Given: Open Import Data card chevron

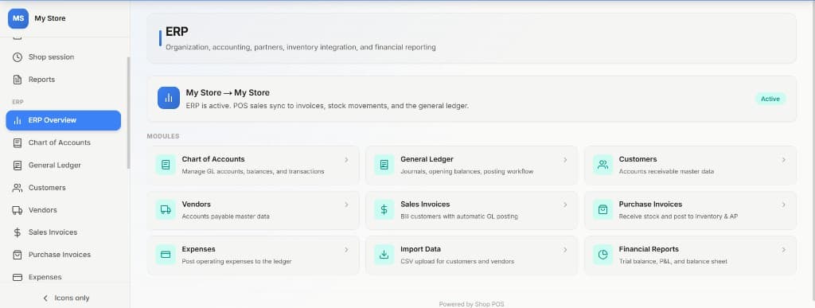Looking at the screenshot, I should pyautogui.click(x=565, y=250).
